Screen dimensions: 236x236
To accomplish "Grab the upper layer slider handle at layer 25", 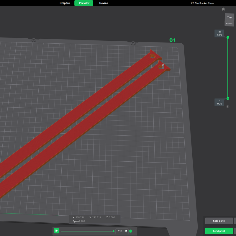I will click(228, 37).
